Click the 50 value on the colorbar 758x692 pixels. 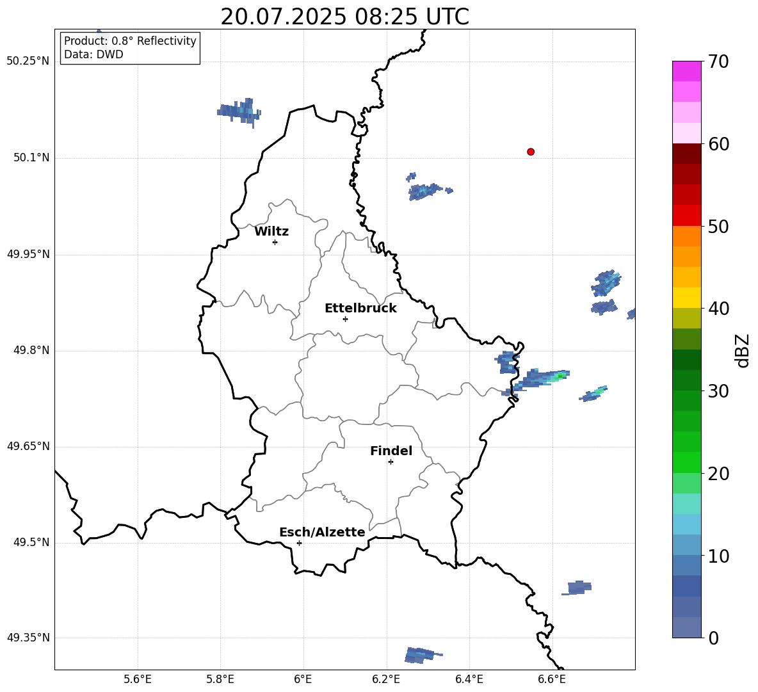click(718, 227)
